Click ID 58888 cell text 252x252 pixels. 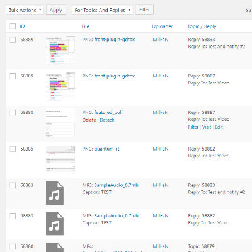(26, 112)
